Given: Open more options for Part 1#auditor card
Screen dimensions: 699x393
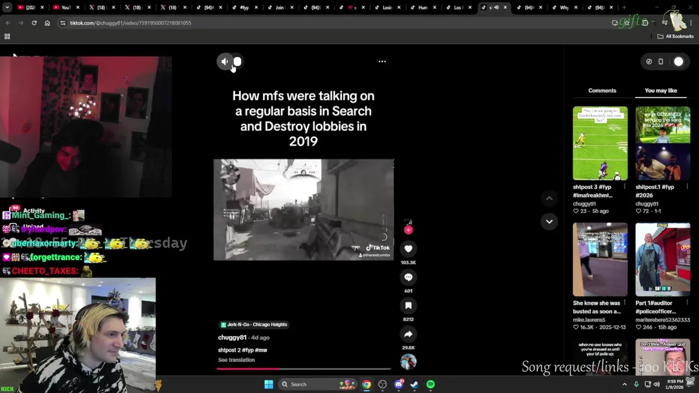Looking at the screenshot, I should tap(687, 303).
